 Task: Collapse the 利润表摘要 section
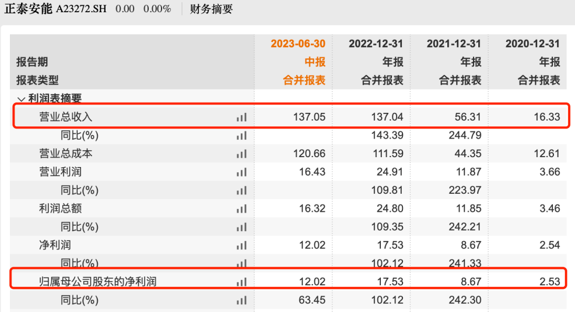[x=22, y=100]
